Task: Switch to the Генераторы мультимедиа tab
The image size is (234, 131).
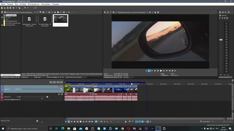Action: click(x=73, y=77)
